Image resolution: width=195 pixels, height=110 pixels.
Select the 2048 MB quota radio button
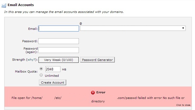tap(41, 69)
